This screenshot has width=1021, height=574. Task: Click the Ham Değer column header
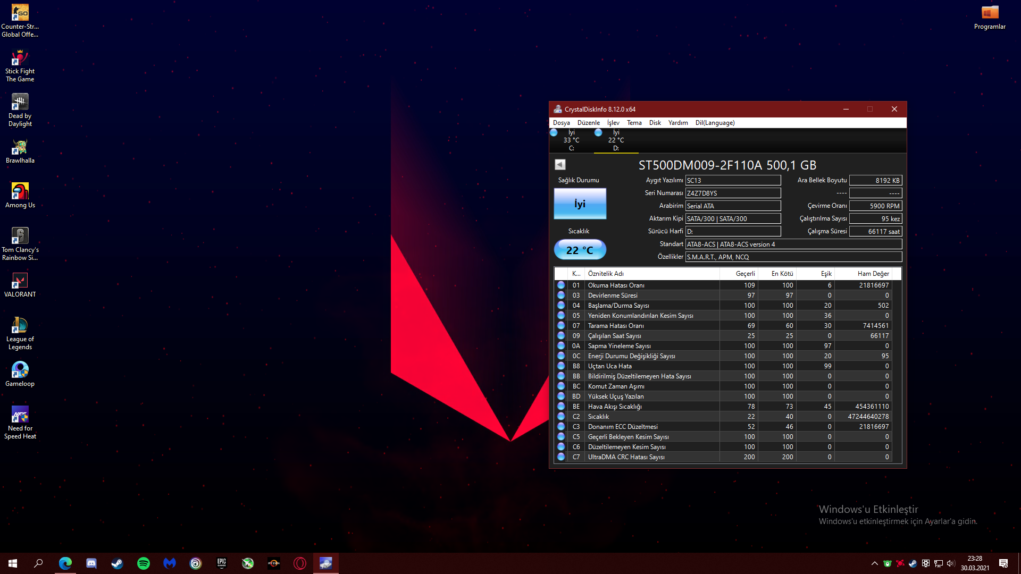pyautogui.click(x=873, y=274)
